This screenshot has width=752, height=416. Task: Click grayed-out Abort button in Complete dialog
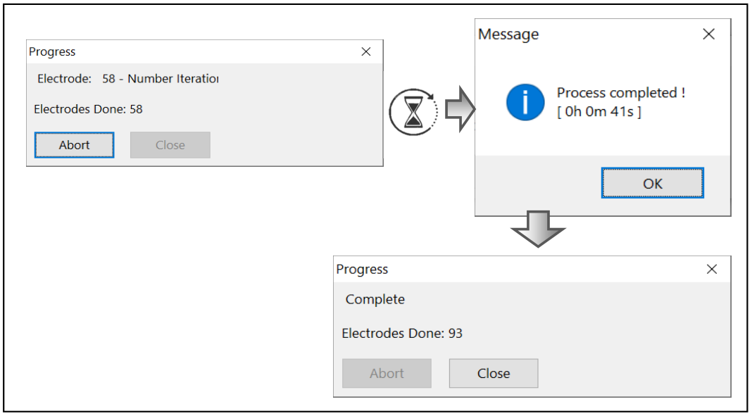click(x=387, y=373)
